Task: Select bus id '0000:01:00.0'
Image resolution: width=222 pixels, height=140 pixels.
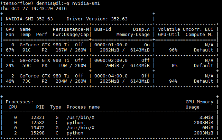Action: tap(111, 45)
